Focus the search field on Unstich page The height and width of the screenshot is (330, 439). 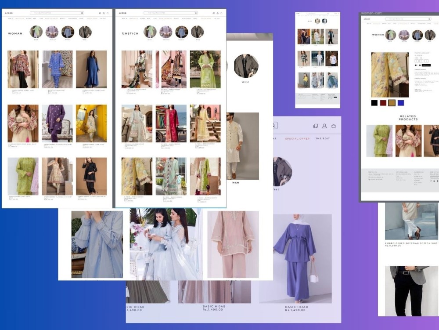[x=170, y=13]
